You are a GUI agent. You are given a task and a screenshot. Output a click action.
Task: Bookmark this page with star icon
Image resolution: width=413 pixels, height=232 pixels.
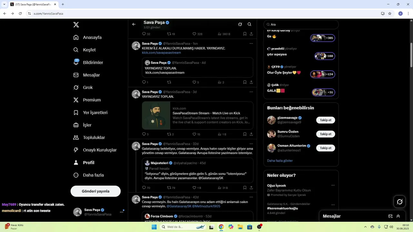coord(390,14)
